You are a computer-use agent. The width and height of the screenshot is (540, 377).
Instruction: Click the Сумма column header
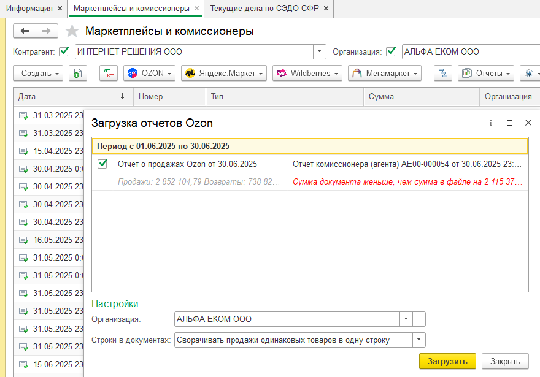click(422, 97)
